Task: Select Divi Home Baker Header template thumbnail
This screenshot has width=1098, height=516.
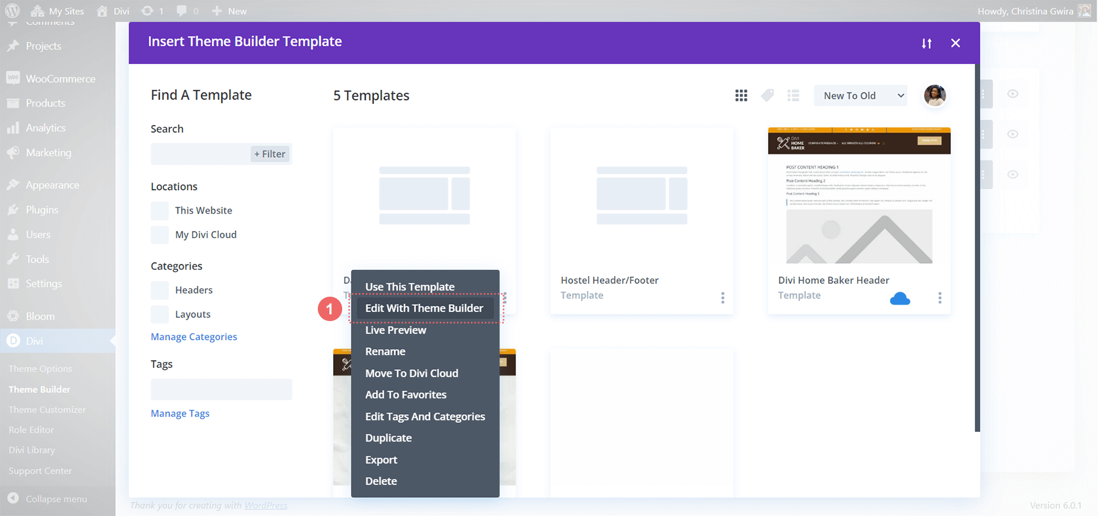Action: pos(859,196)
